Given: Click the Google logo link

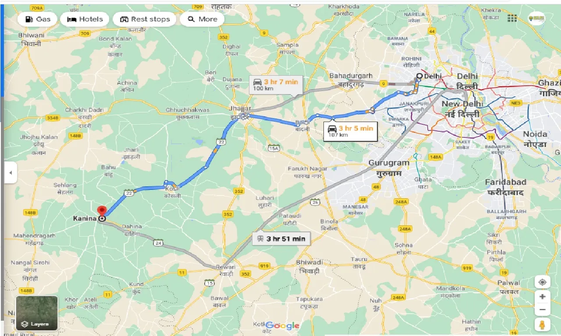Looking at the screenshot, I should pyautogui.click(x=283, y=325).
